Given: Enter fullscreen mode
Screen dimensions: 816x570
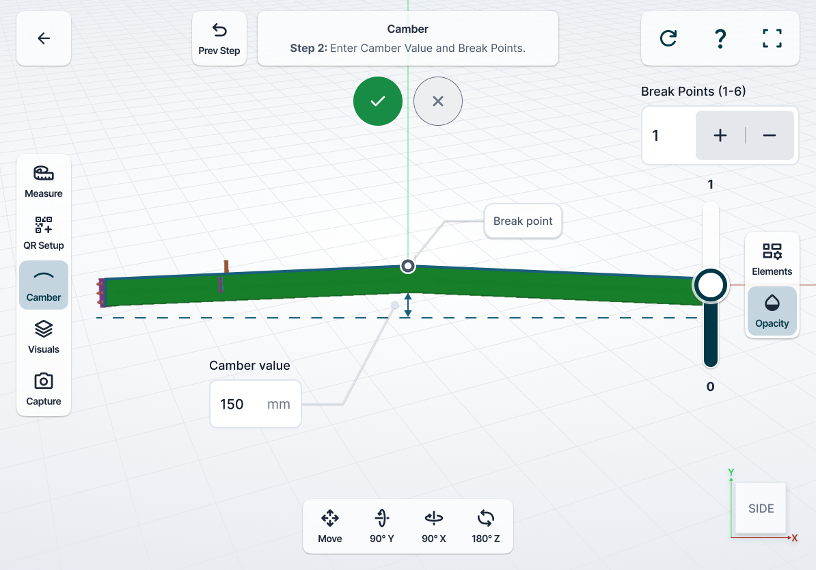Looking at the screenshot, I should pyautogui.click(x=772, y=38).
